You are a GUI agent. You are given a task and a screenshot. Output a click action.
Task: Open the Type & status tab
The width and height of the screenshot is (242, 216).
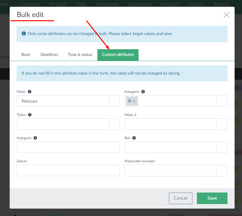pyautogui.click(x=80, y=55)
